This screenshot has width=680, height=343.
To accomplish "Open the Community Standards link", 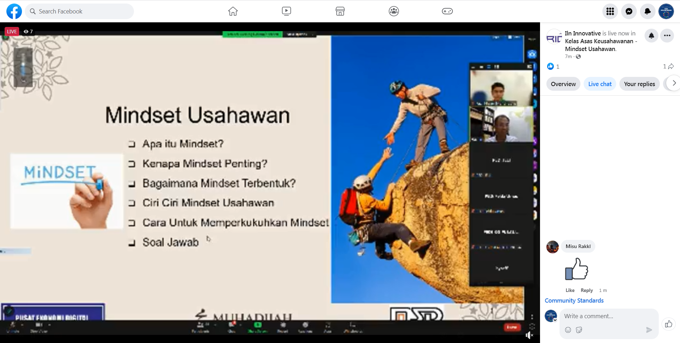I will tap(574, 300).
